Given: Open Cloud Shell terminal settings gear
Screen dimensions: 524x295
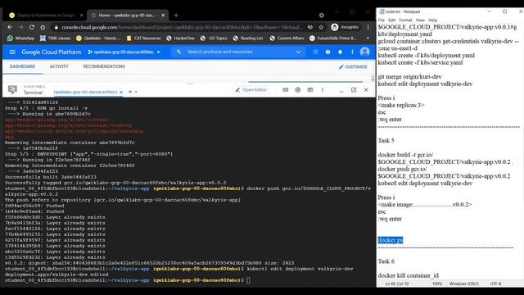Looking at the screenshot, I should click(x=298, y=90).
